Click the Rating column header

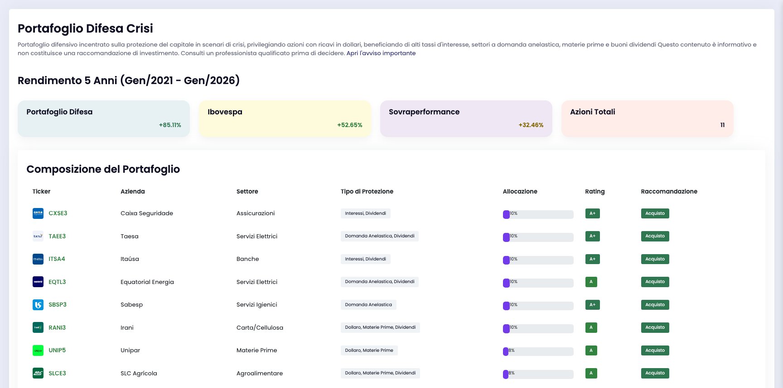tap(594, 191)
